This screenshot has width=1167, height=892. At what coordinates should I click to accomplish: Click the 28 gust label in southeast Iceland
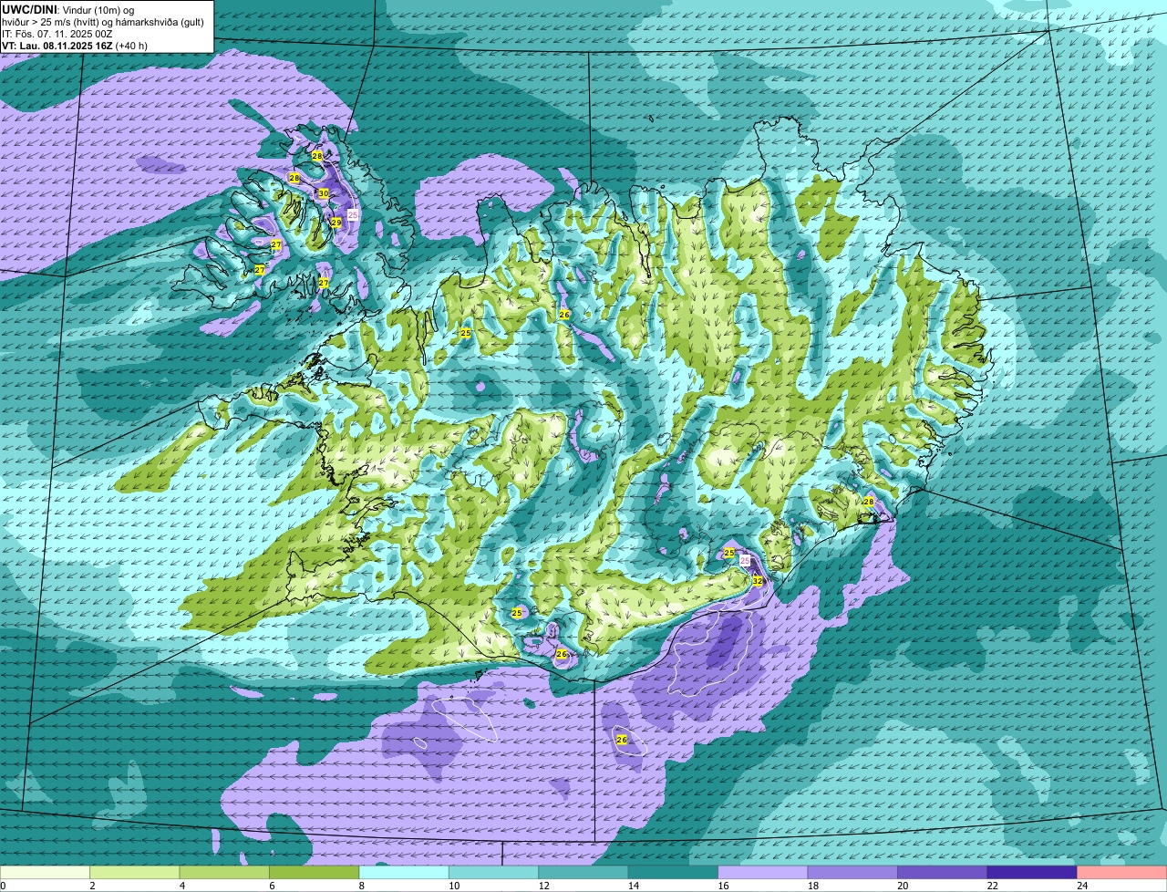(x=868, y=502)
